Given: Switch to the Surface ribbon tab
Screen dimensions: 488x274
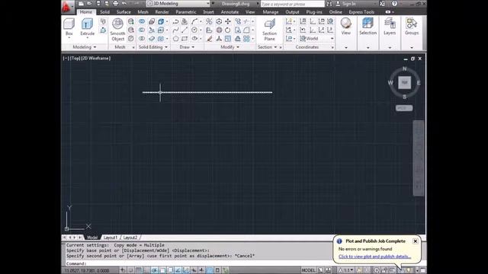Looking at the screenshot, I should (x=124, y=12).
